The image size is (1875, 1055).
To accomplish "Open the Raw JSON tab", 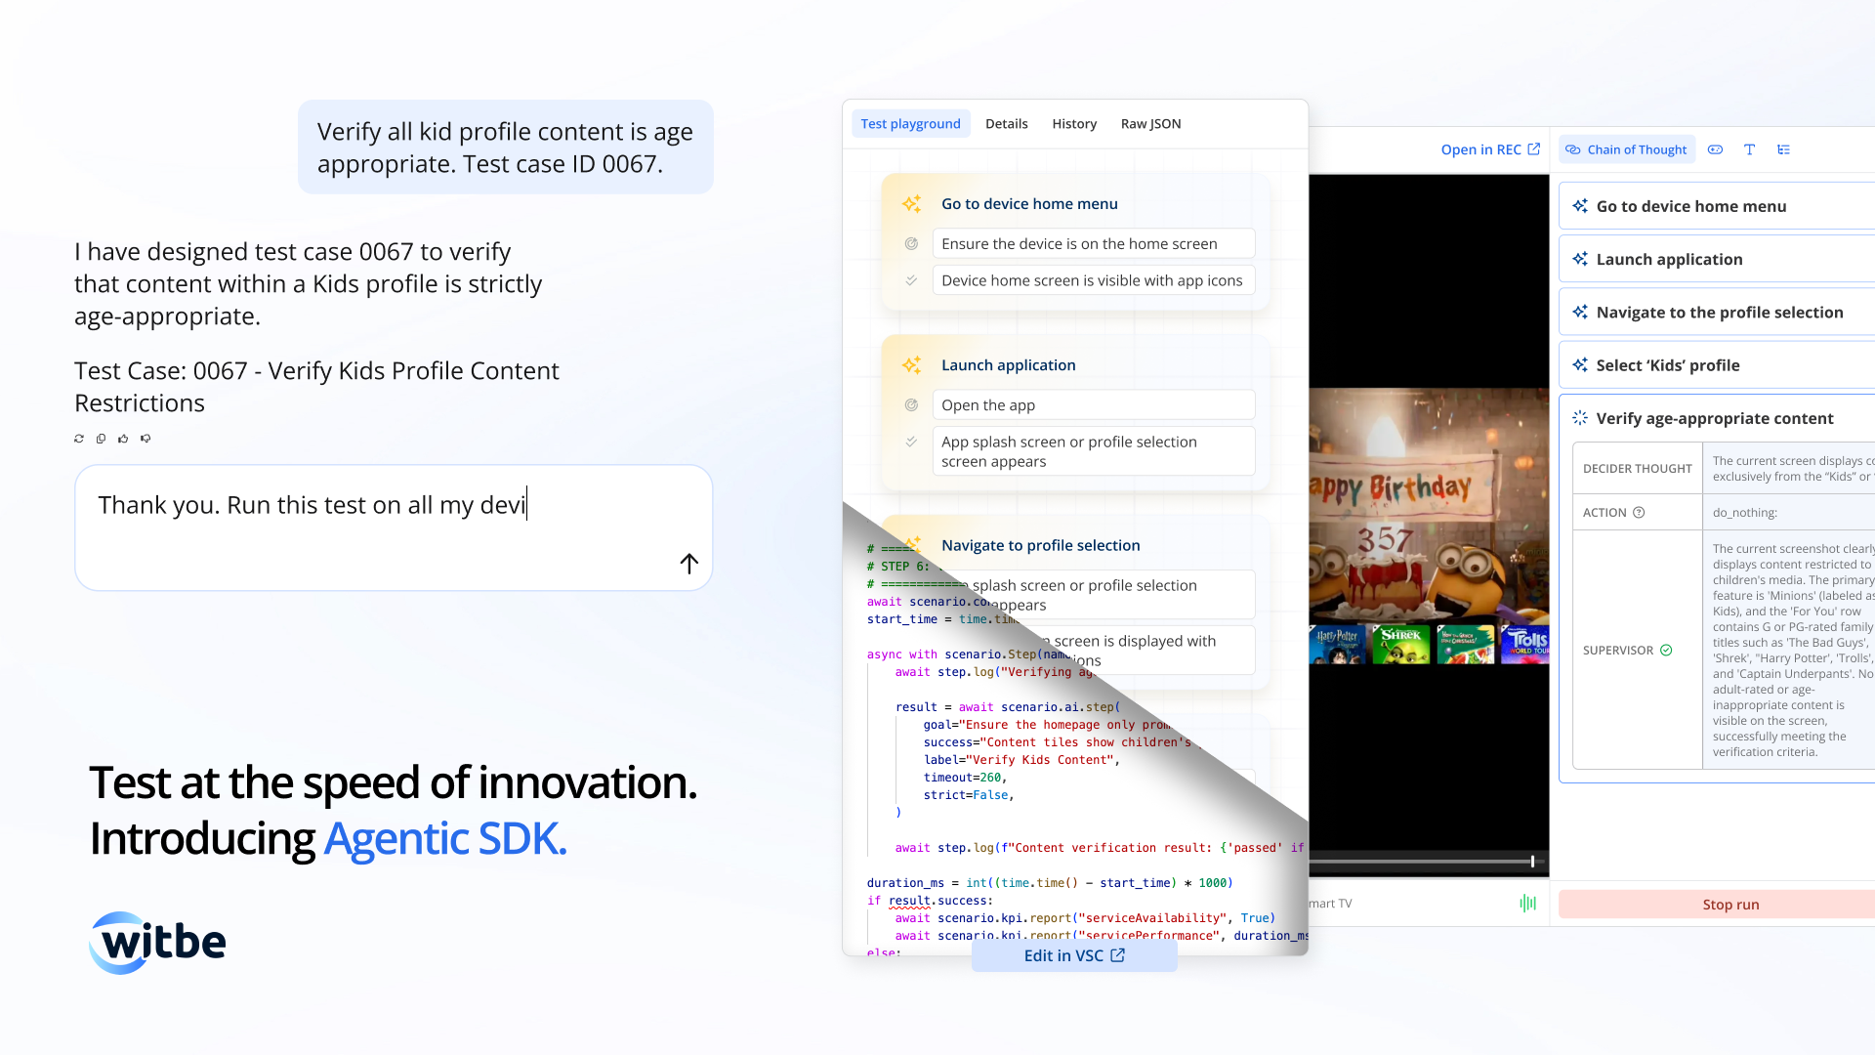I will coord(1150,124).
